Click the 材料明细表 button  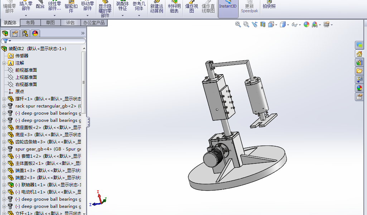(174, 7)
